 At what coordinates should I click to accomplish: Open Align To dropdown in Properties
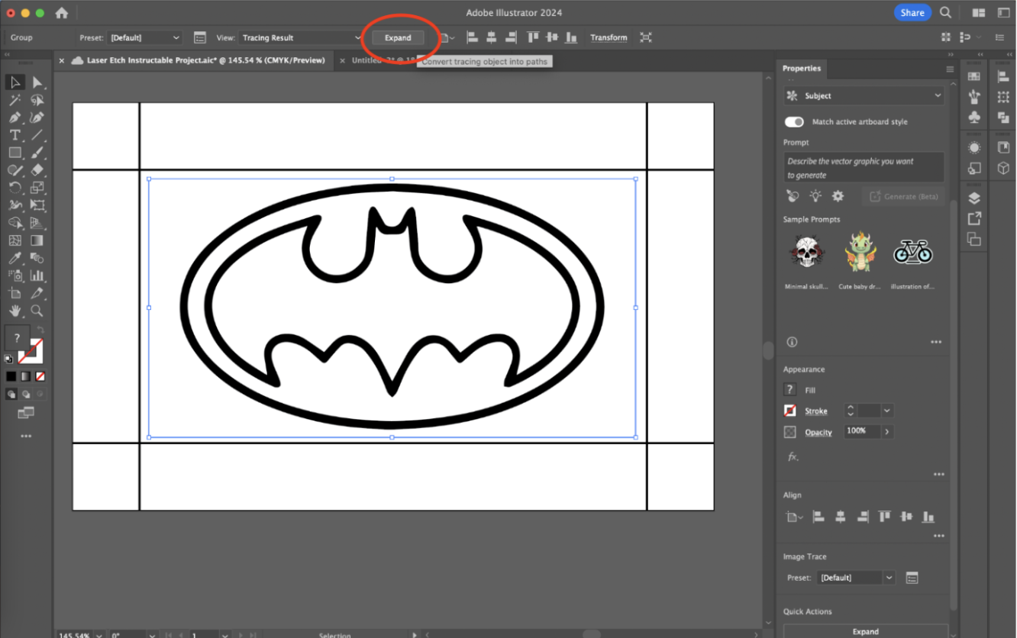point(795,517)
